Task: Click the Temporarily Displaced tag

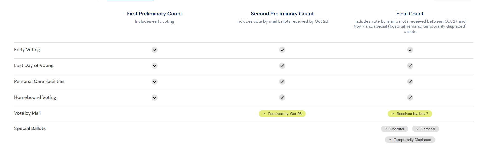Action: click(x=410, y=140)
